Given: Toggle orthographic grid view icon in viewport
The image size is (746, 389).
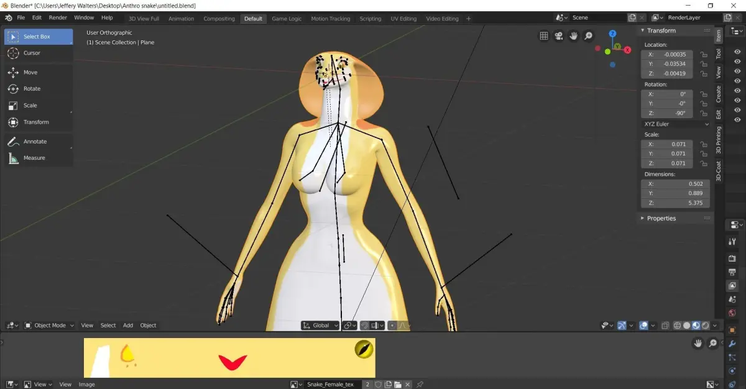Looking at the screenshot, I should 544,36.
